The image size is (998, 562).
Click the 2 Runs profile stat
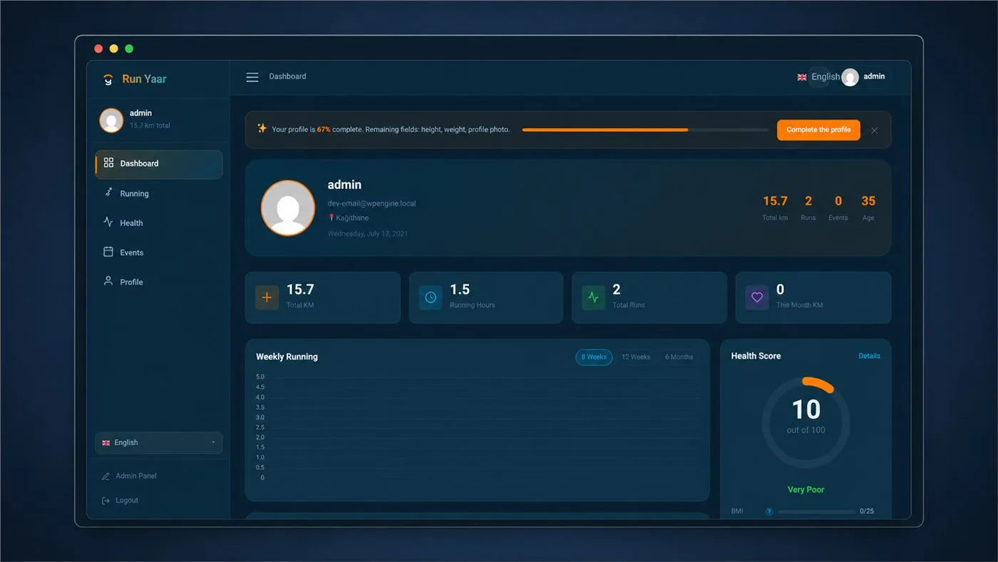[808, 208]
